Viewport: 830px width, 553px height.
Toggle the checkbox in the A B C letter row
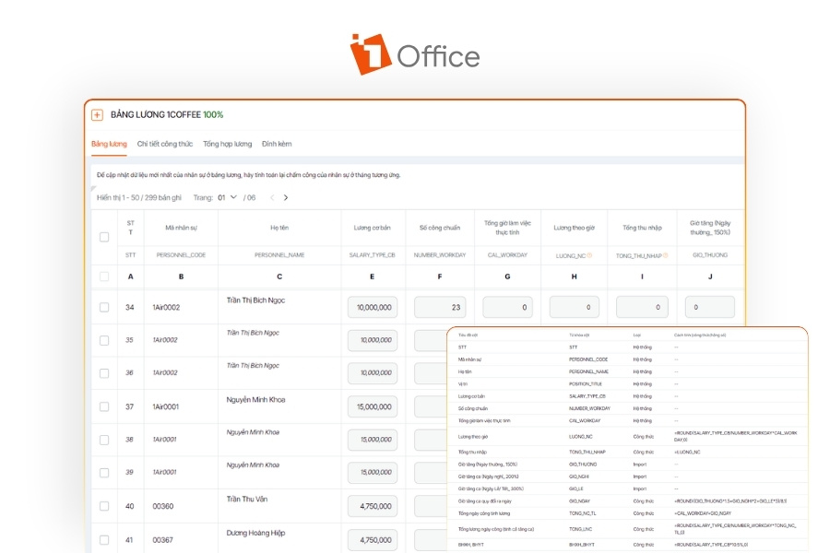coord(104,276)
